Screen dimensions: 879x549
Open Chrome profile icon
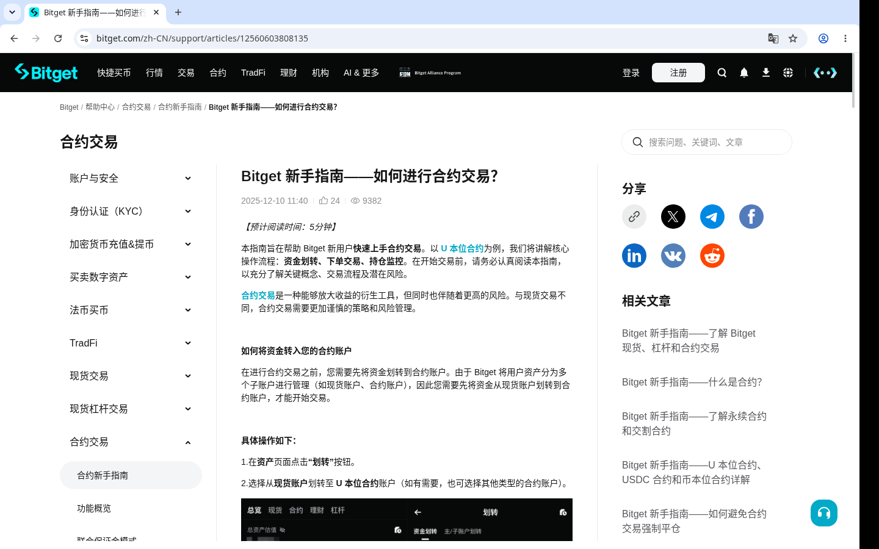(x=823, y=38)
